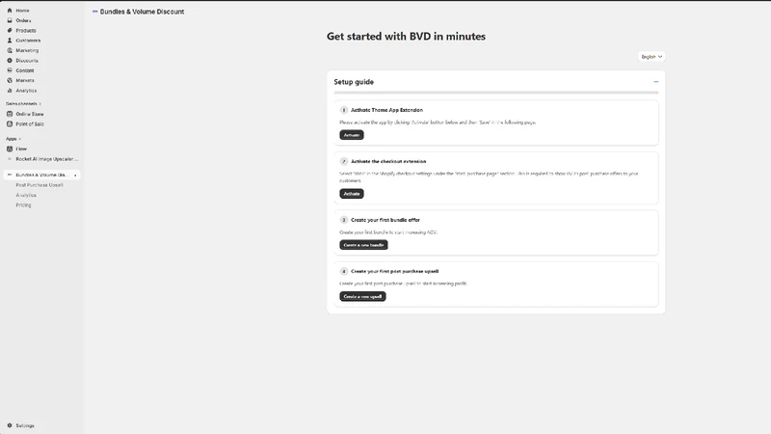Click the pin icon beside Bundles app

pos(75,176)
